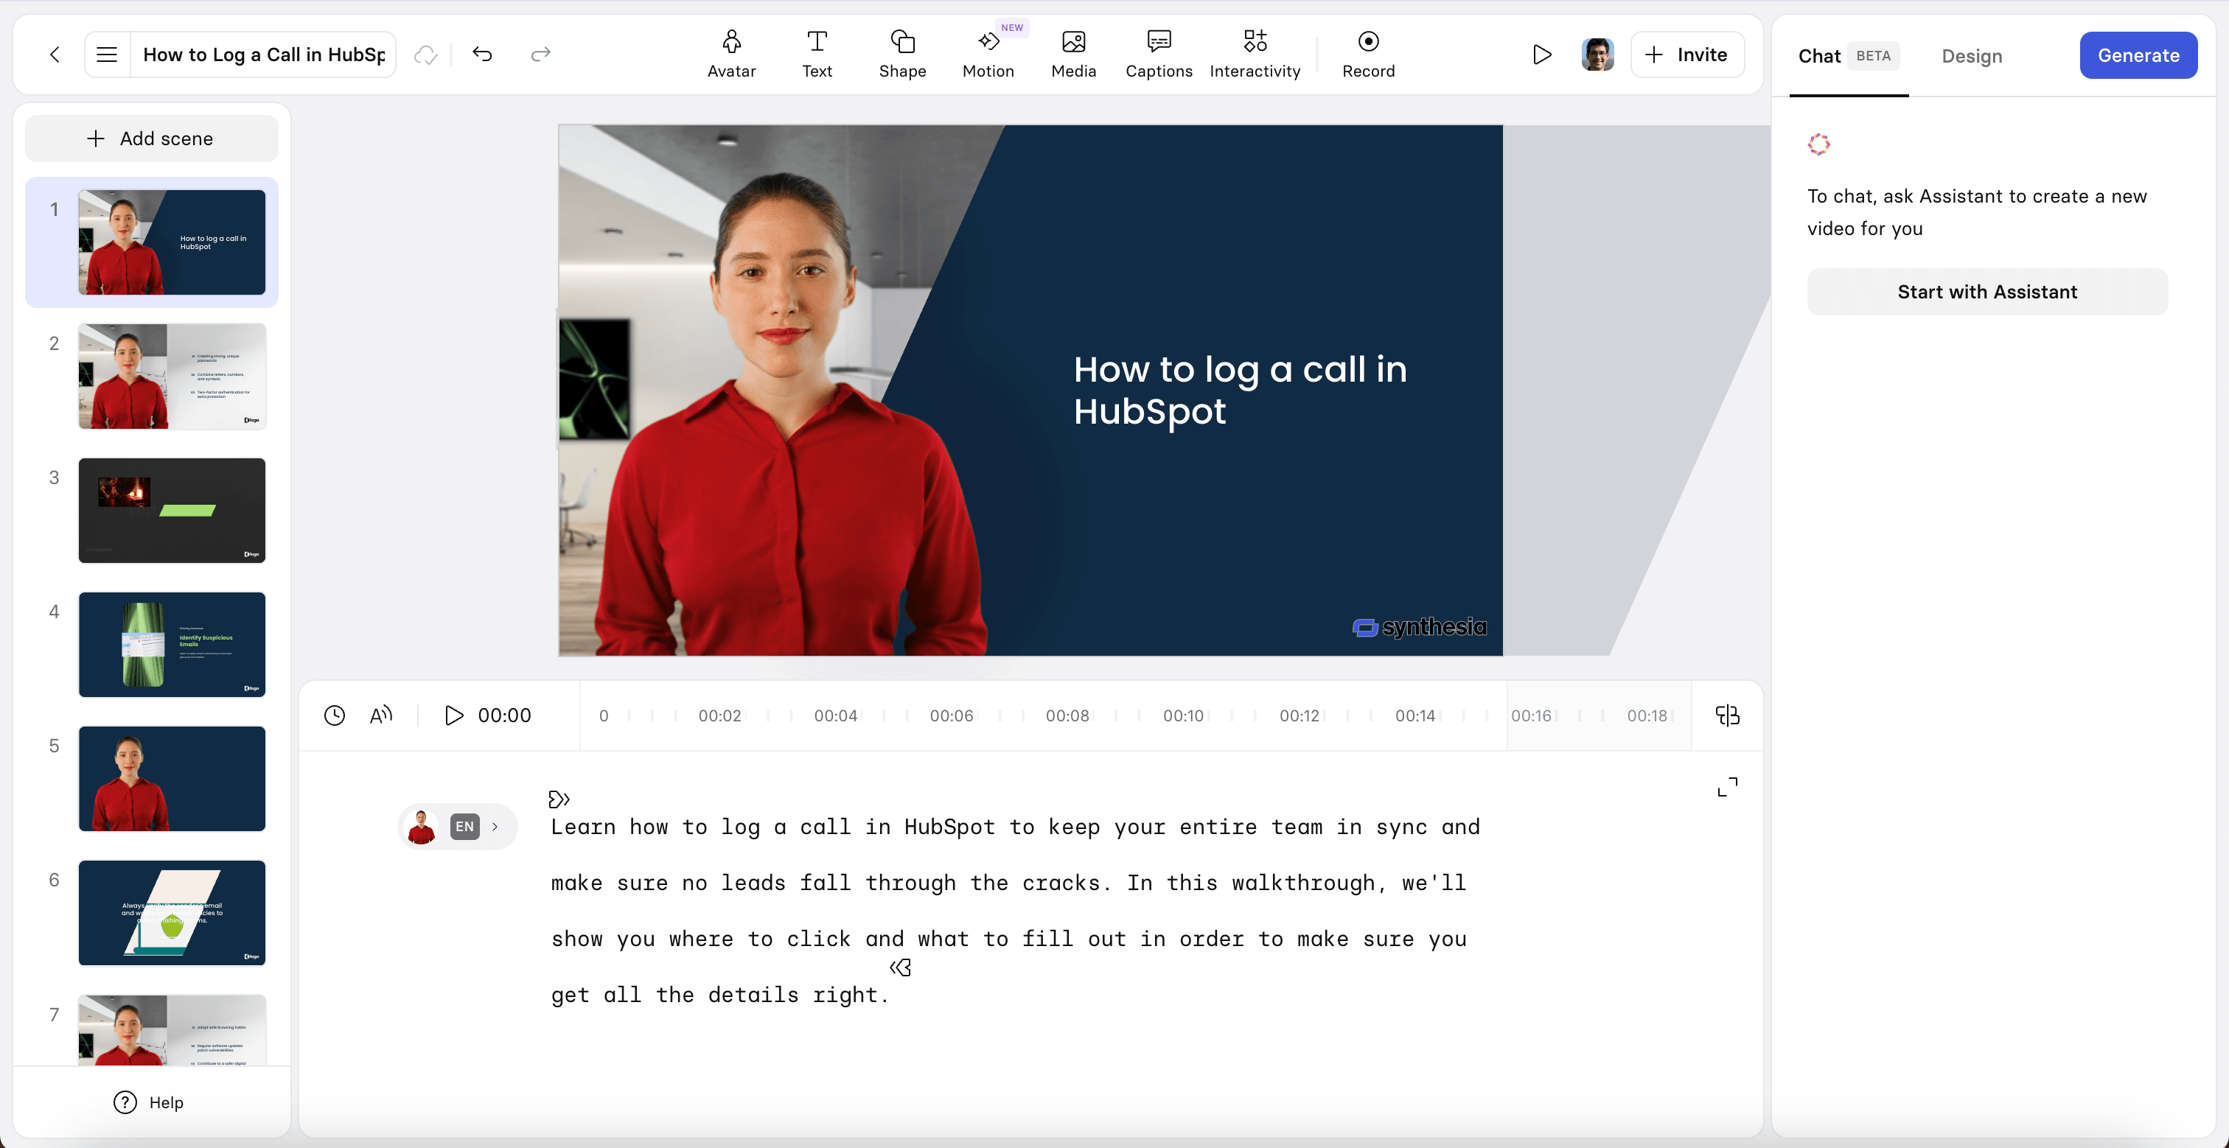Select scene 3 thumbnail
The image size is (2229, 1148).
tap(172, 511)
